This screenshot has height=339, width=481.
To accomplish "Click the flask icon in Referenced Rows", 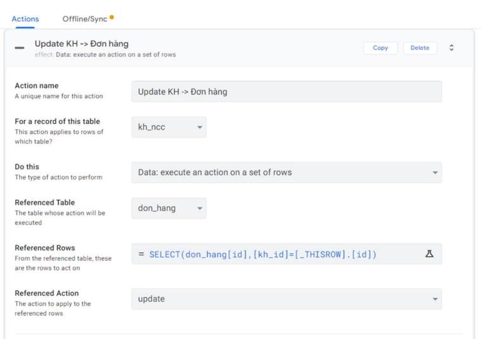I will [x=429, y=254].
